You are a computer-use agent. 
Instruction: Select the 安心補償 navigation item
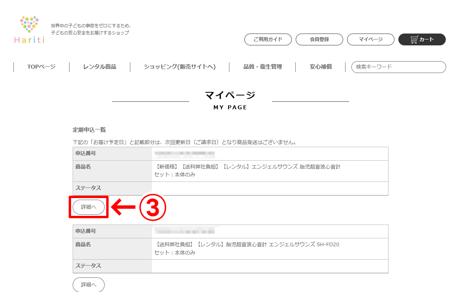(321, 67)
